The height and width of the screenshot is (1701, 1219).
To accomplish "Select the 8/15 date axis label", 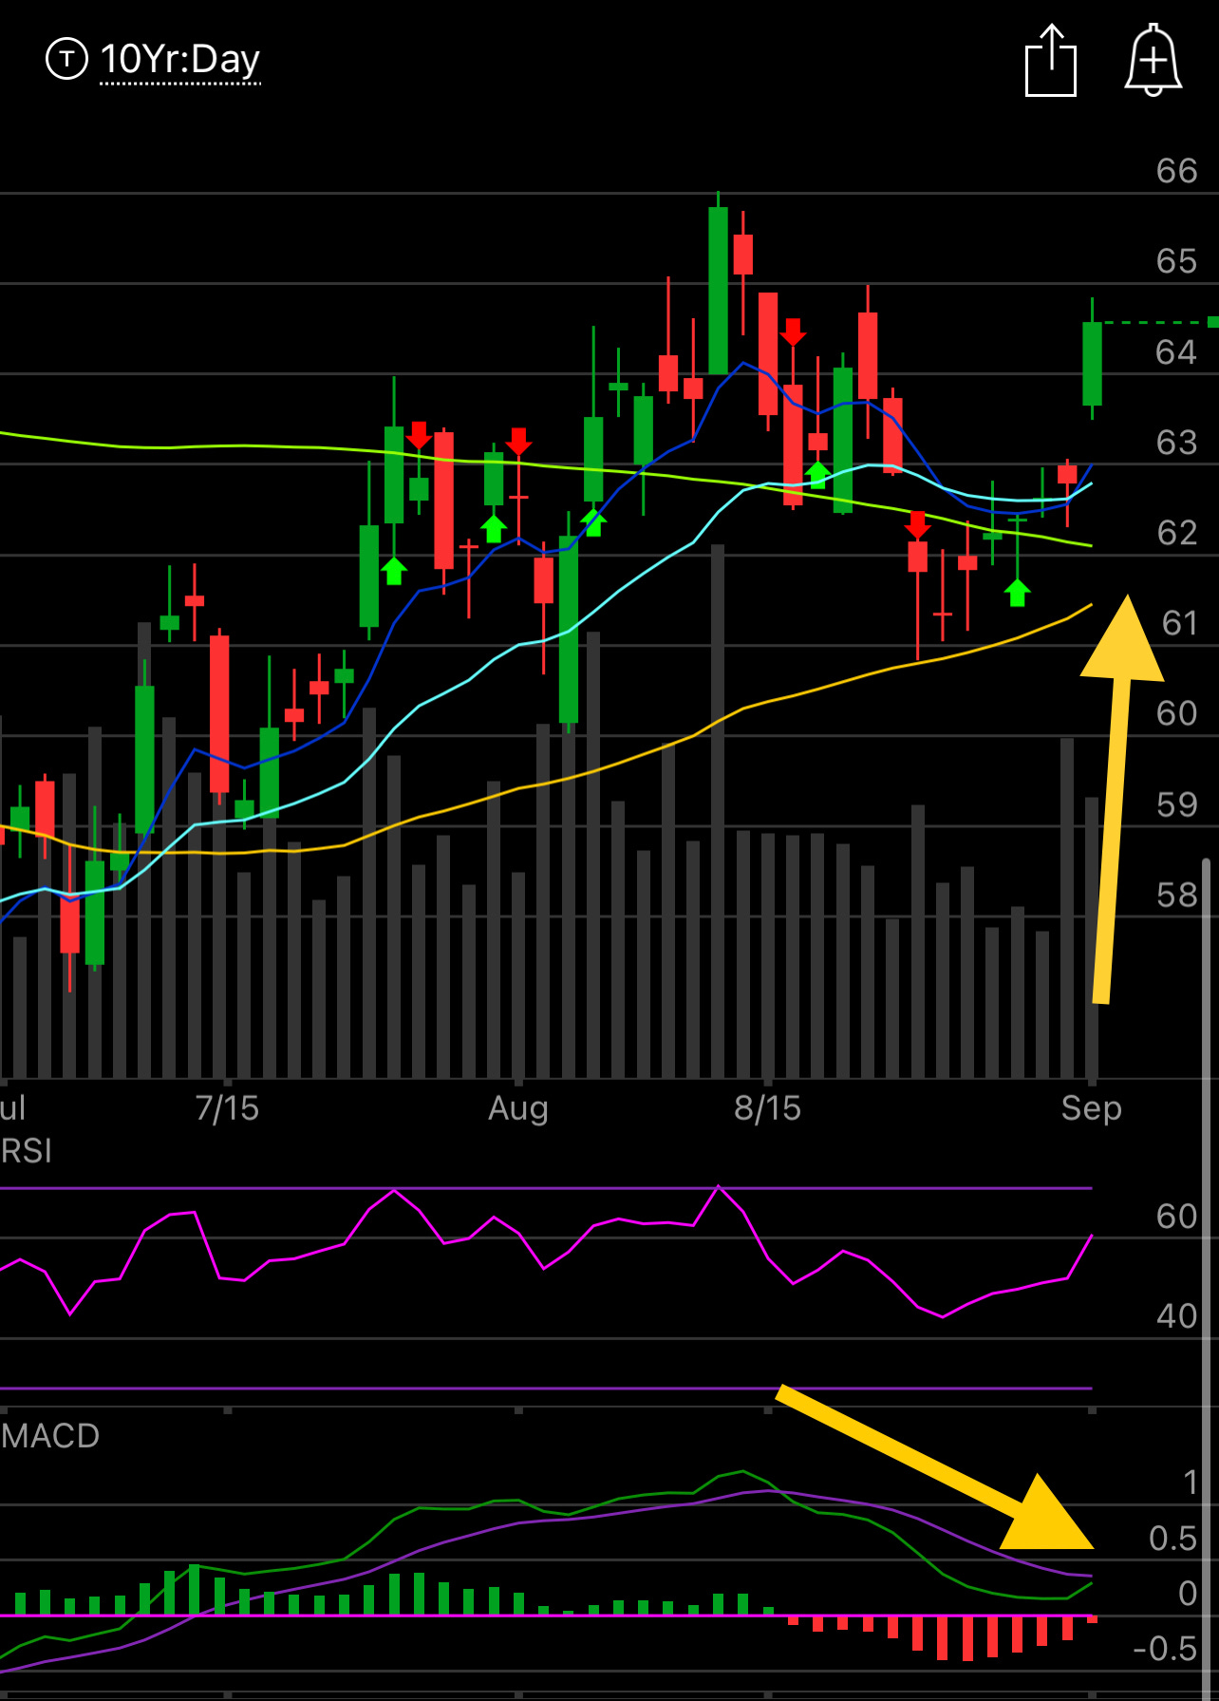I will tap(767, 1108).
